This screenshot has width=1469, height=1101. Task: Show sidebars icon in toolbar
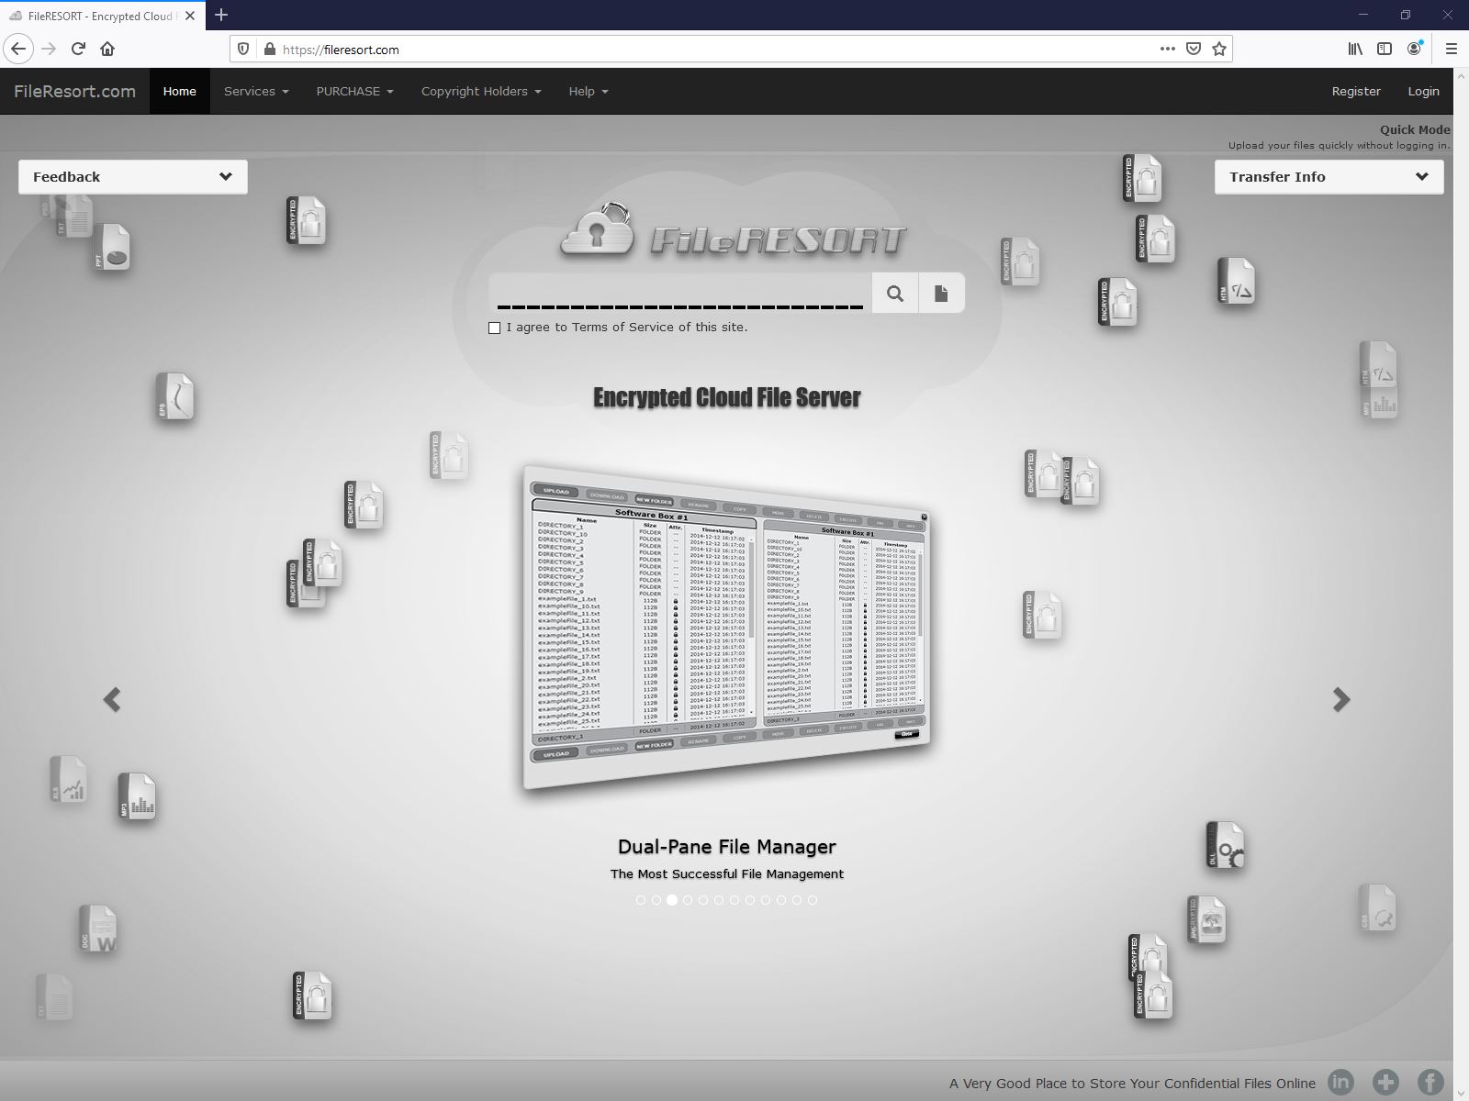pos(1385,49)
